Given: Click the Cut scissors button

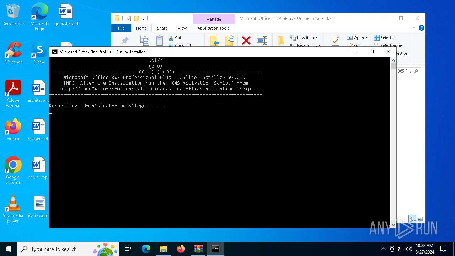Looking at the screenshot, I should click(175, 38).
